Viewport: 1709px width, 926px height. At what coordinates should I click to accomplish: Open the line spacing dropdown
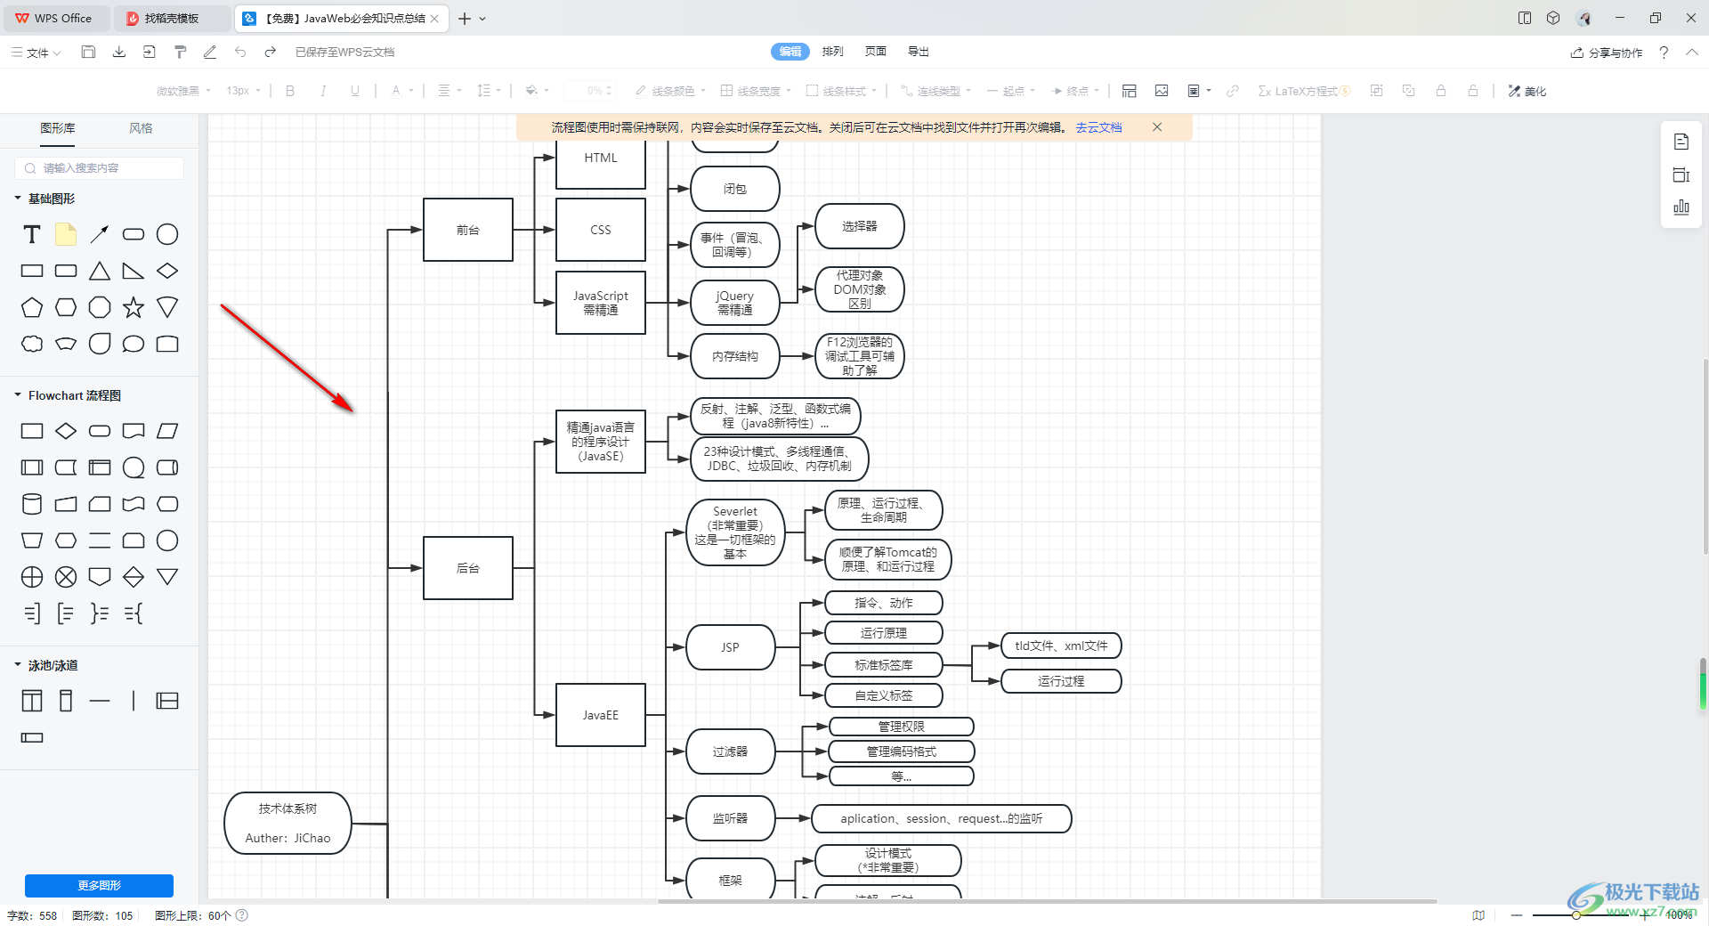click(x=489, y=91)
